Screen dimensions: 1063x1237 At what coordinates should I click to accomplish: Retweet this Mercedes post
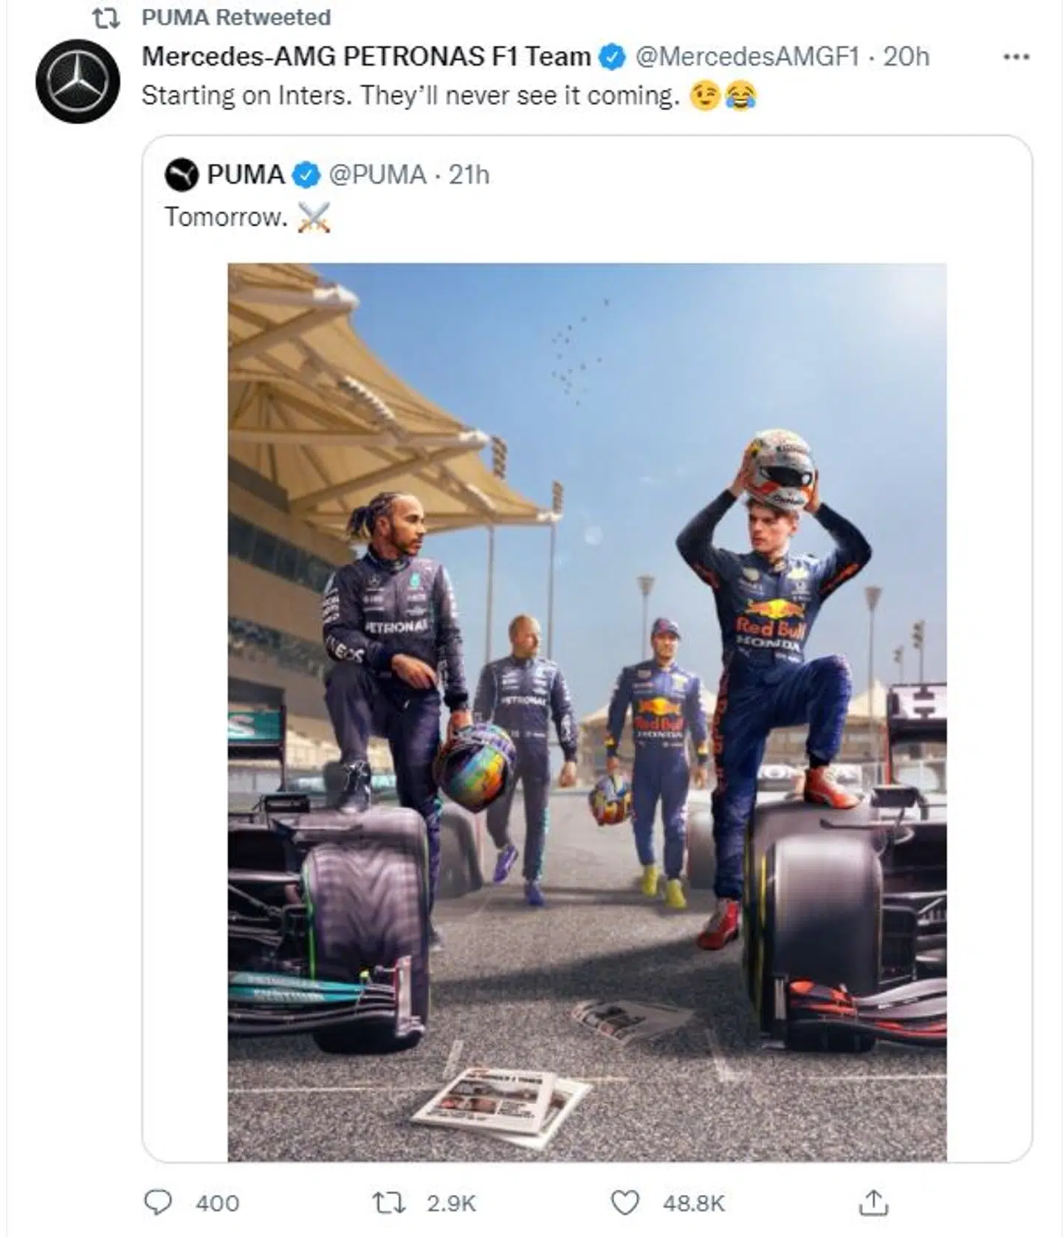coord(389,1202)
